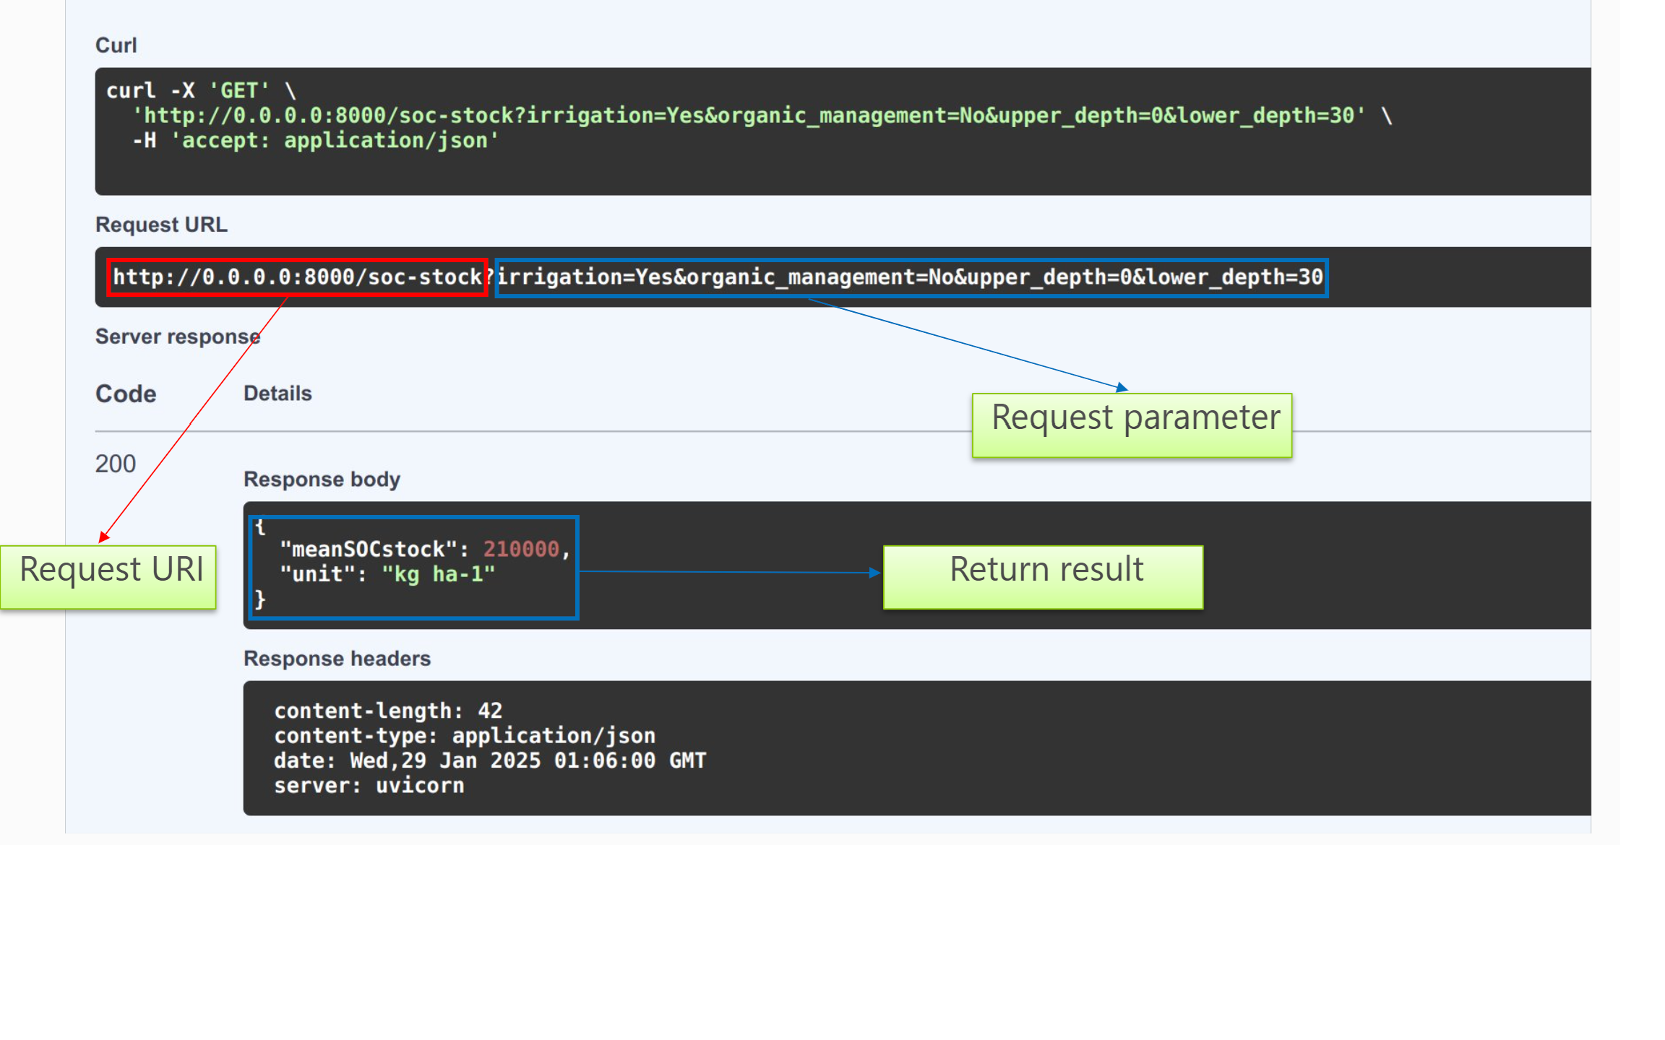
Task: Click the green Request URI box
Action: [x=108, y=577]
